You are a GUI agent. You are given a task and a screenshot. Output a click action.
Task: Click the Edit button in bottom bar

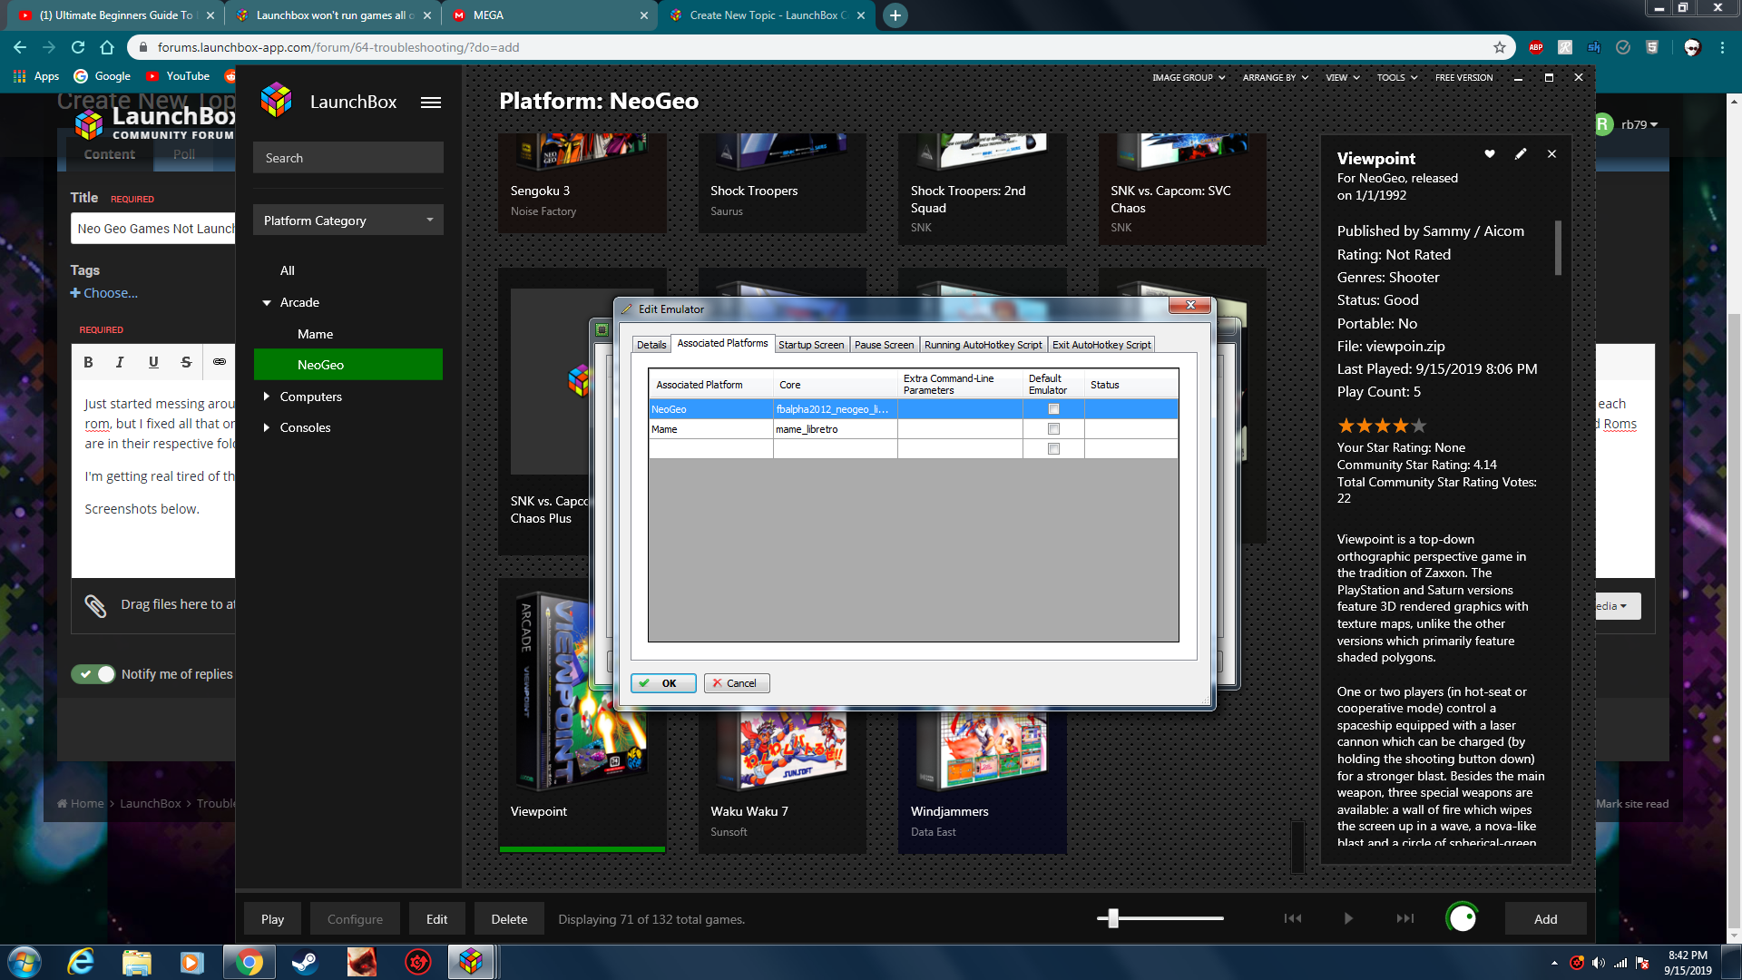coord(436,919)
